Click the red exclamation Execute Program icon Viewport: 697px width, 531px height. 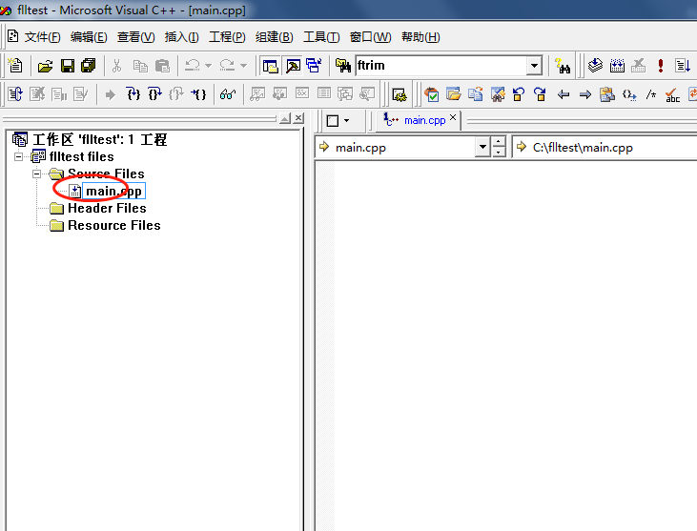[661, 66]
